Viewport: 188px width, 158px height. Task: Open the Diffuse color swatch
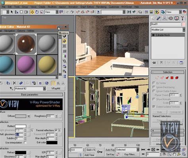[x=21, y=116]
